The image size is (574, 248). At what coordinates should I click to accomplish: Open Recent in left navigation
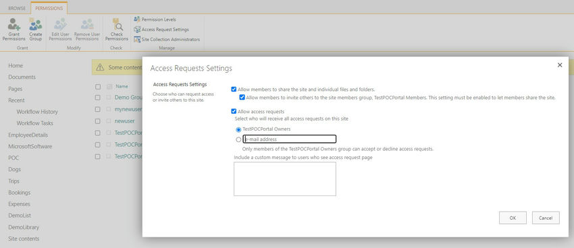click(x=16, y=100)
